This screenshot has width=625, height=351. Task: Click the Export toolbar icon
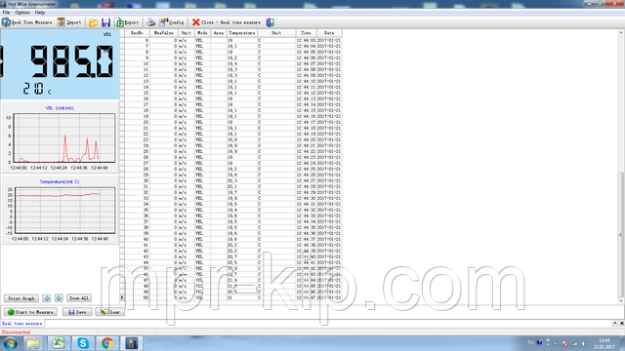coord(127,22)
